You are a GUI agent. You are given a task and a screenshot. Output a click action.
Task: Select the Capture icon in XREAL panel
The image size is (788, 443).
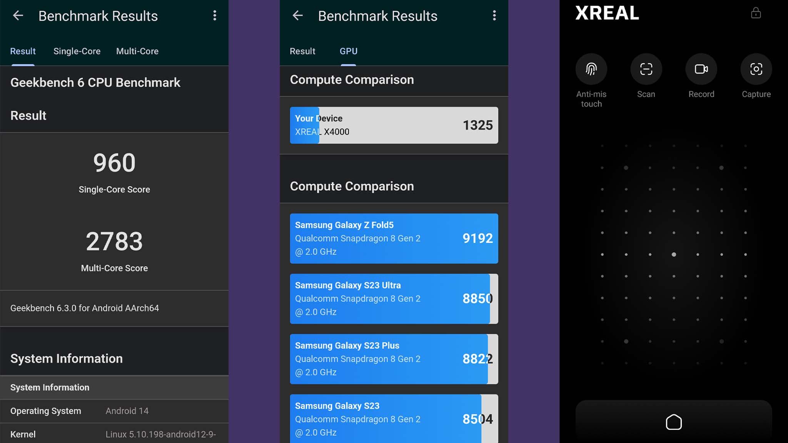[x=756, y=69]
